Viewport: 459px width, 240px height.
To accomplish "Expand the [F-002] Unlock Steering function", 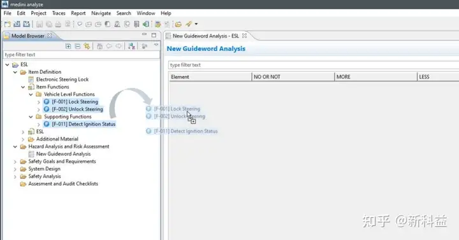I will tap(39, 109).
